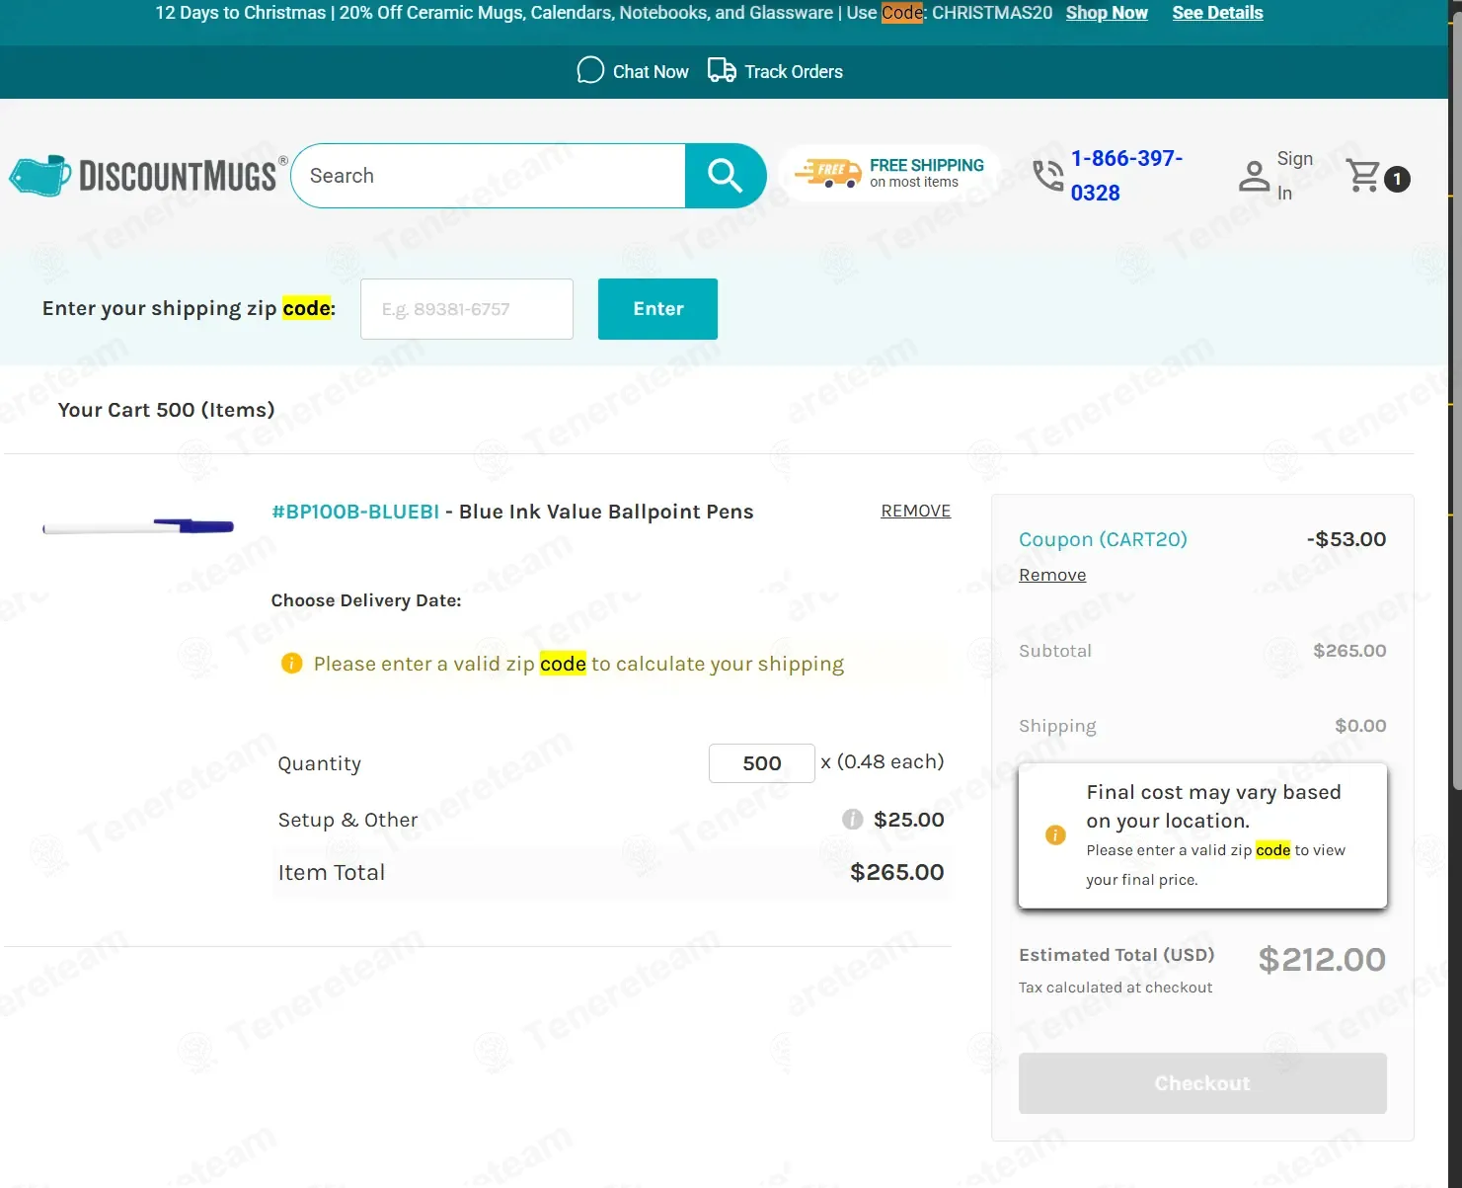The width and height of the screenshot is (1462, 1188).
Task: Edit the quantity field showing 500
Action: coord(761,763)
